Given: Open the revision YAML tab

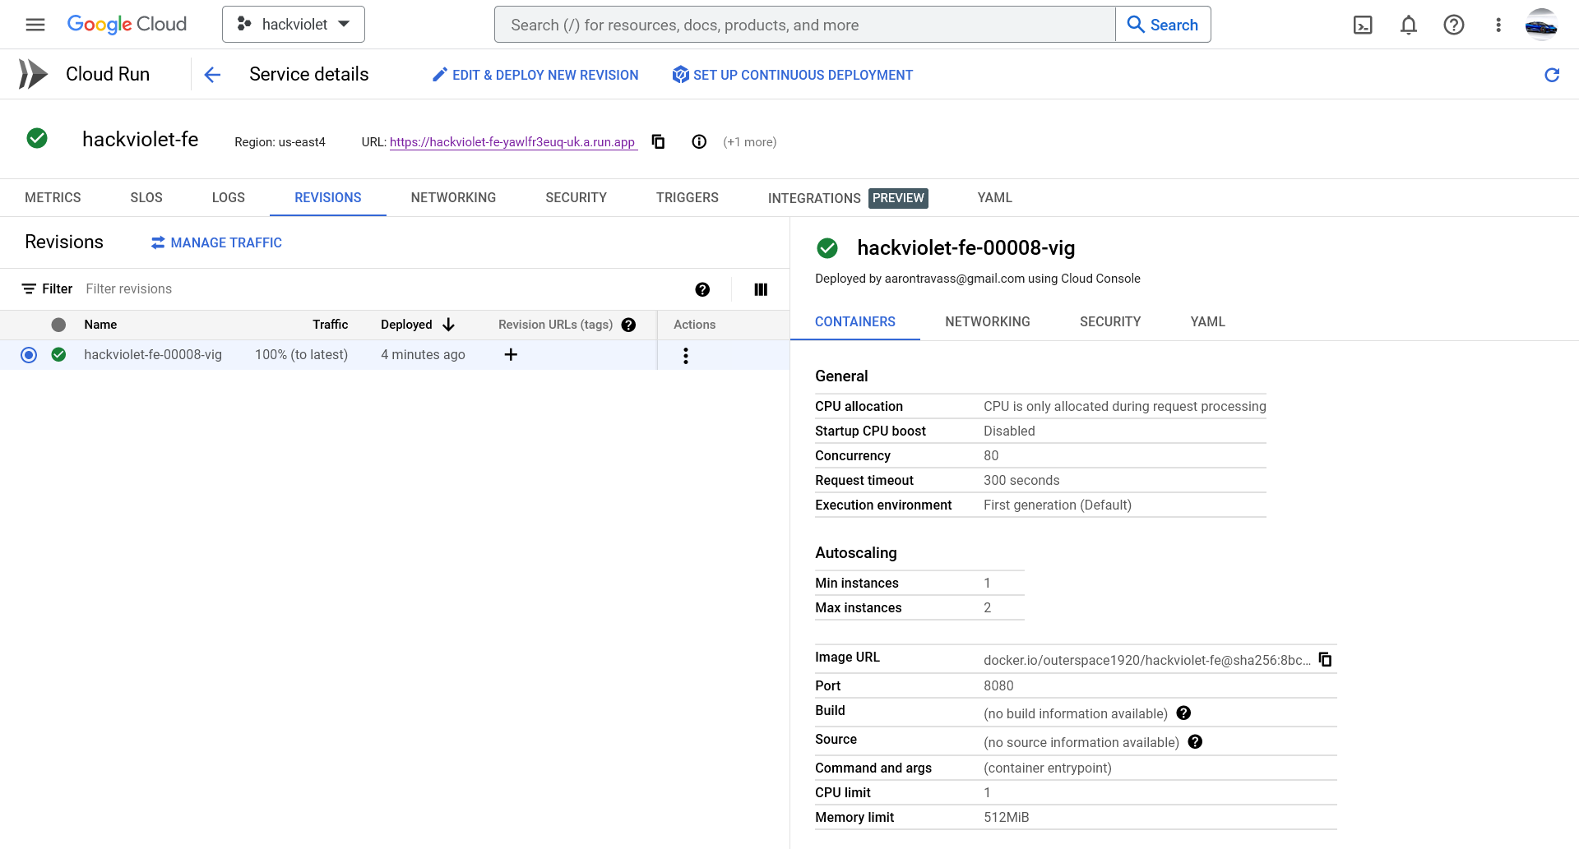Looking at the screenshot, I should coord(1208,322).
